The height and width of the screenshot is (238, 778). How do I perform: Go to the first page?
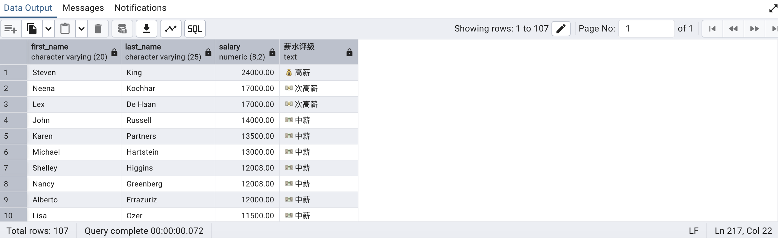pos(712,29)
